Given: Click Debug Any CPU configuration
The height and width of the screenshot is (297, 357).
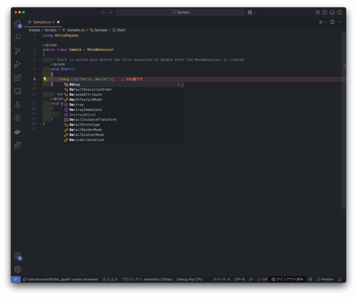Looking at the screenshot, I should pos(190,279).
